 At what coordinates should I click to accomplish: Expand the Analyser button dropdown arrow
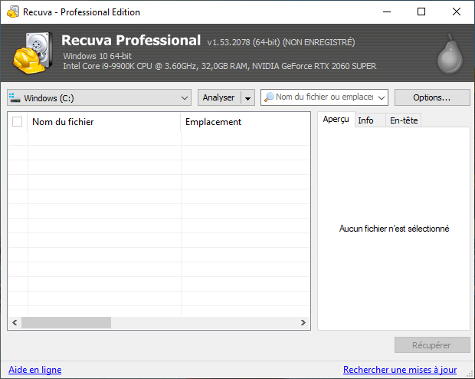pos(247,98)
